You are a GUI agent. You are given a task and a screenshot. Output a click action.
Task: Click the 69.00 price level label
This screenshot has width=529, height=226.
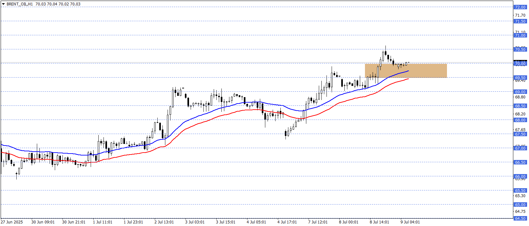click(520, 92)
